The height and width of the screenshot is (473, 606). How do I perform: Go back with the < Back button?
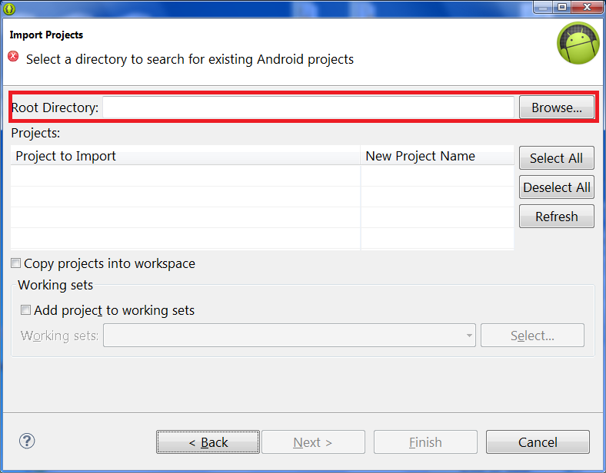click(x=208, y=442)
